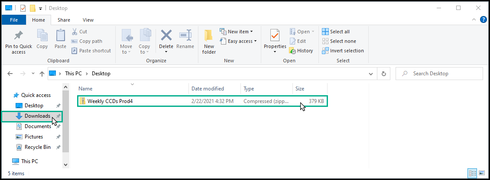Switch to the View tab
The image size is (490, 180).
point(88,19)
